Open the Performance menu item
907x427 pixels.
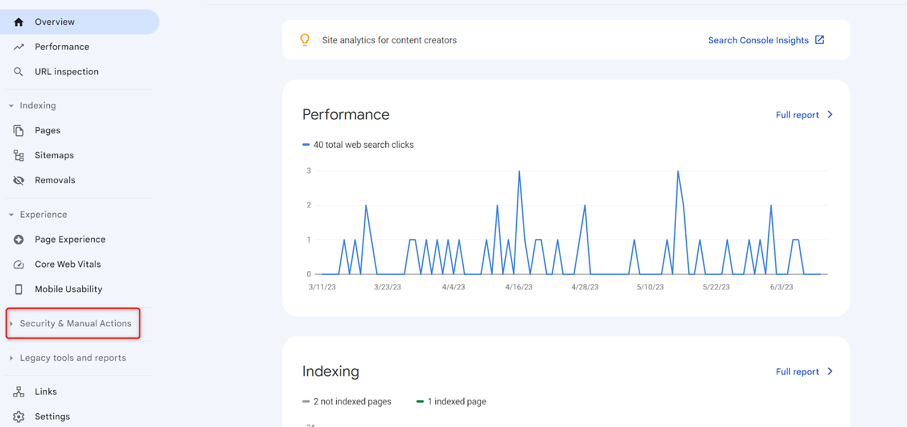point(79,47)
